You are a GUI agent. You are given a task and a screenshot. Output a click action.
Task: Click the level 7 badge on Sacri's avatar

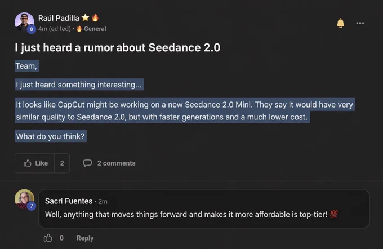click(x=32, y=206)
